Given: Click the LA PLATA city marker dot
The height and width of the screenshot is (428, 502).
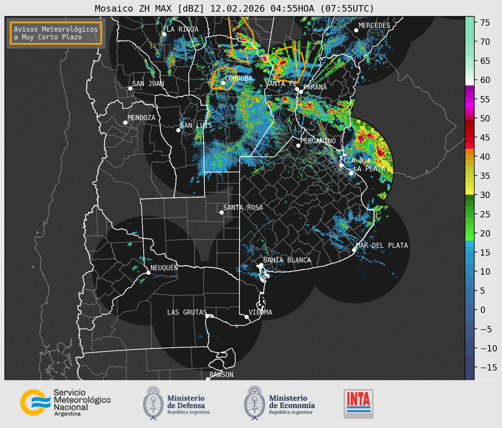Looking at the screenshot, I should (351, 173).
